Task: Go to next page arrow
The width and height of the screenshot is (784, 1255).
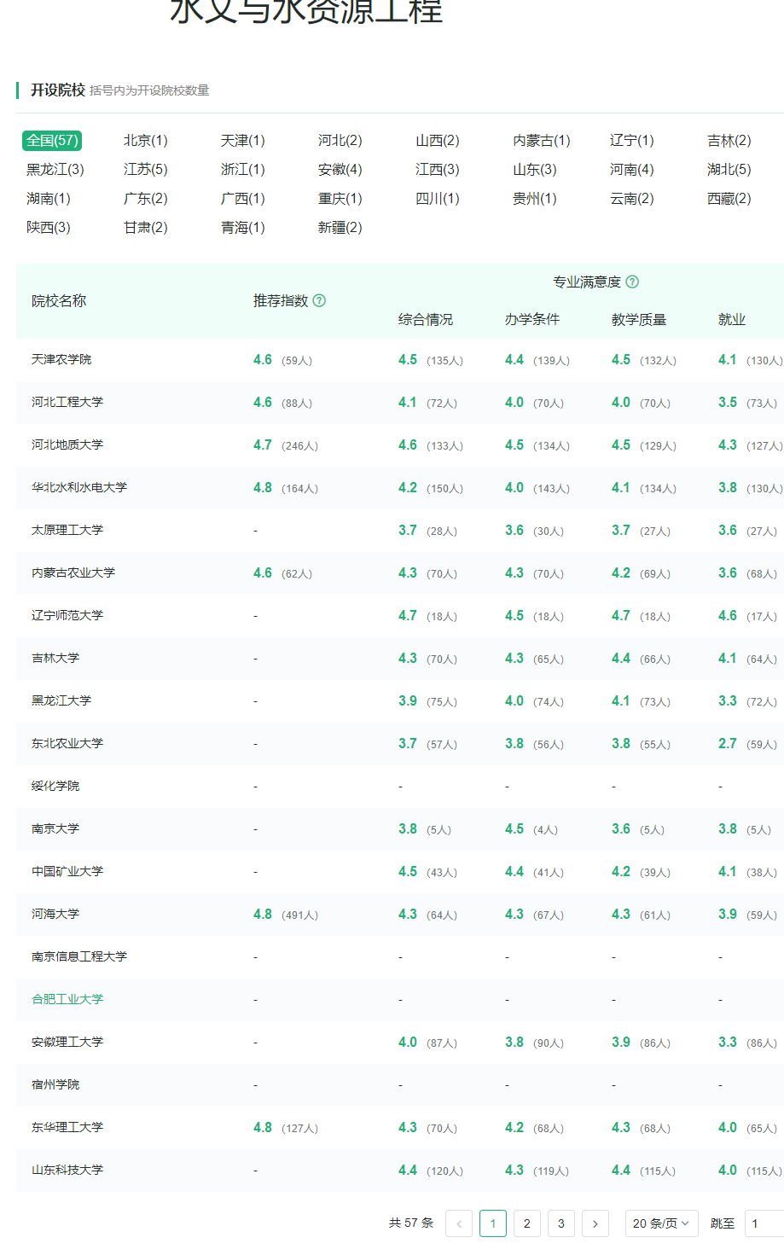Action: click(595, 1223)
